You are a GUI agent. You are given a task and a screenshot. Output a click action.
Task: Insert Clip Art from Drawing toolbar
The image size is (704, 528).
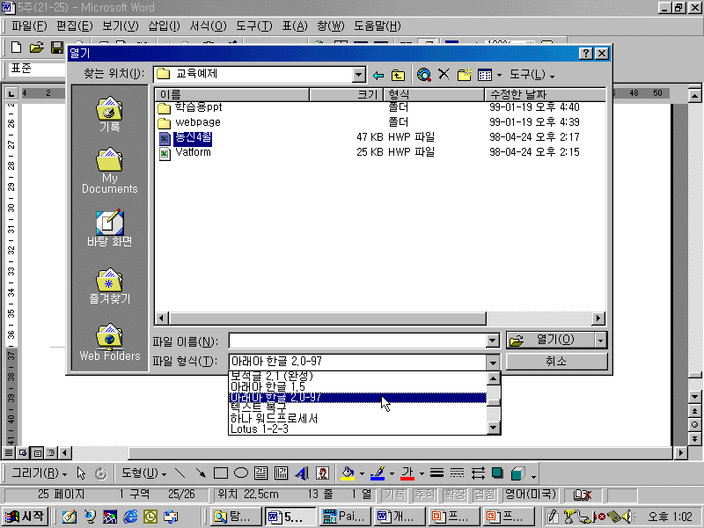click(322, 473)
